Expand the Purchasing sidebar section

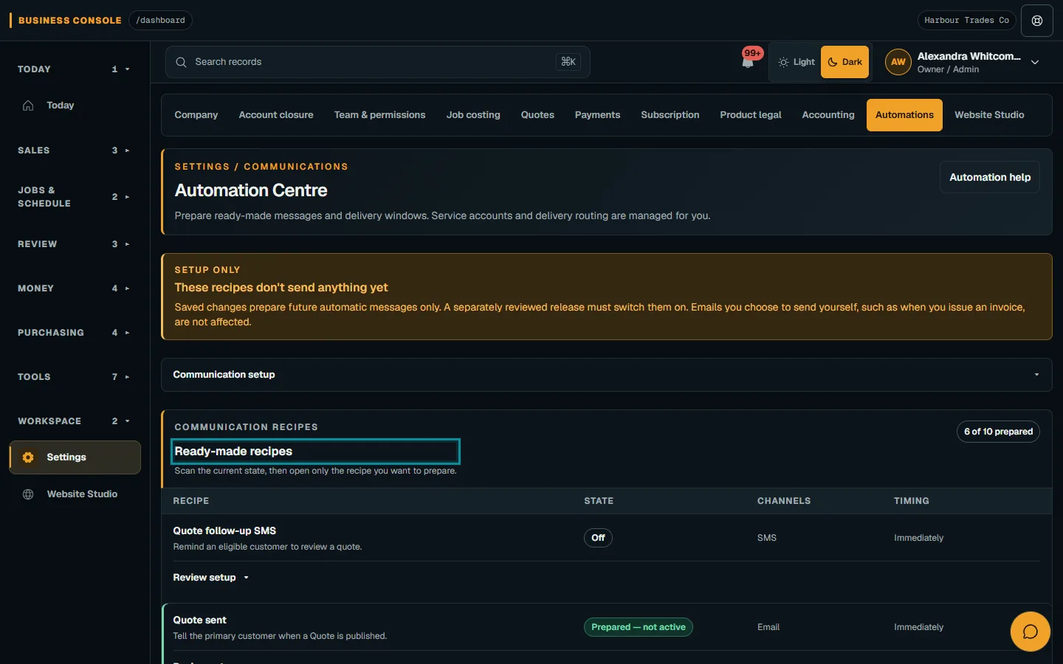point(74,333)
